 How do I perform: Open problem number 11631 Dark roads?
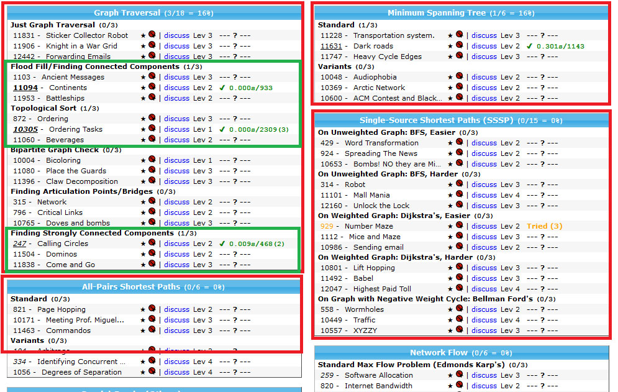click(x=331, y=46)
